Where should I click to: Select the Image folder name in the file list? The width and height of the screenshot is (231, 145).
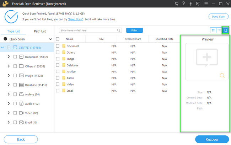(70, 59)
